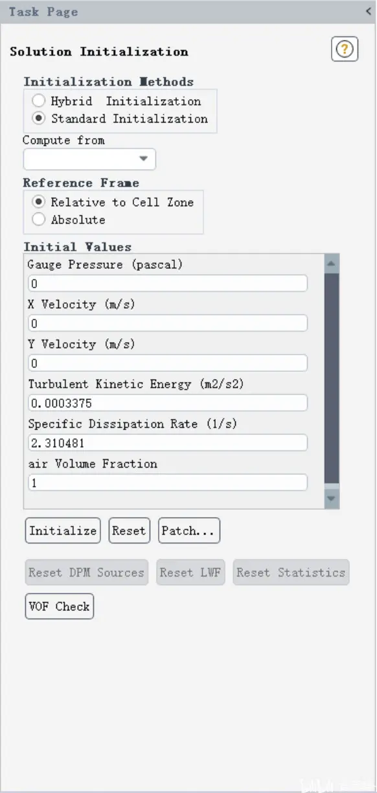Open the help question mark icon
377x793 pixels.
[345, 50]
